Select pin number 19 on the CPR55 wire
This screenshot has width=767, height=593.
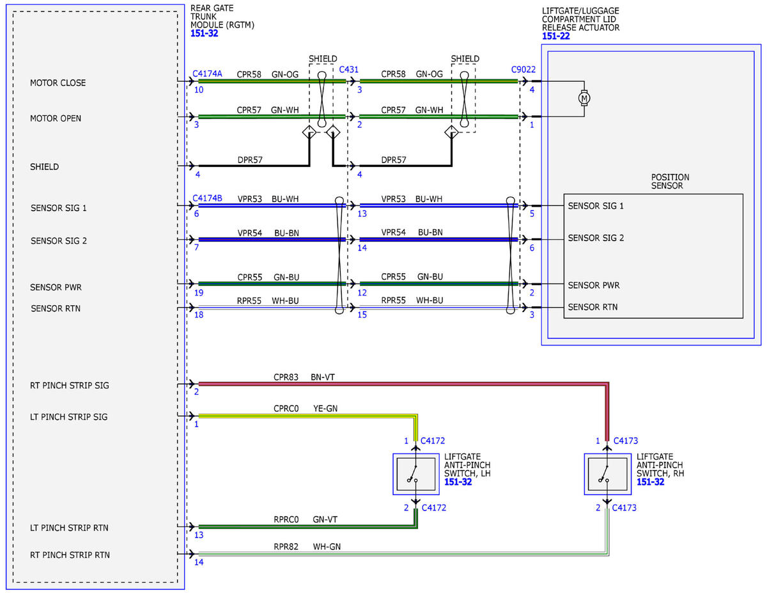tap(199, 292)
